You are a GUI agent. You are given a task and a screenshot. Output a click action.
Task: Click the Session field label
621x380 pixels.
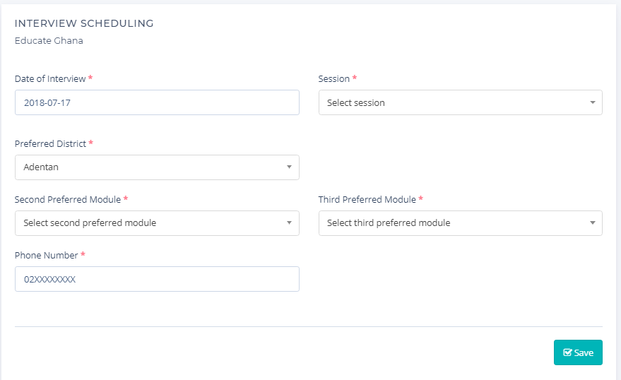(334, 79)
